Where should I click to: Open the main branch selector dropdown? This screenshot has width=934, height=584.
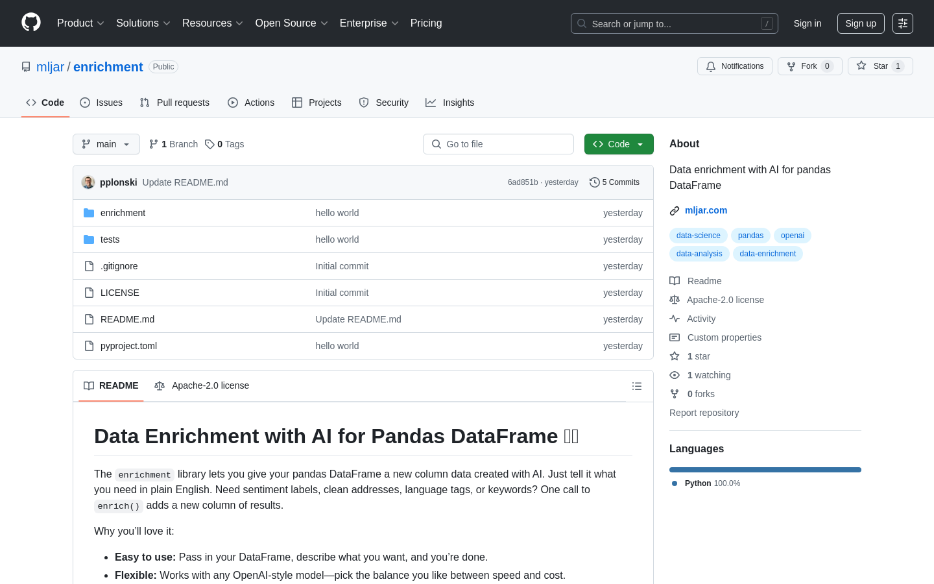pyautogui.click(x=106, y=144)
